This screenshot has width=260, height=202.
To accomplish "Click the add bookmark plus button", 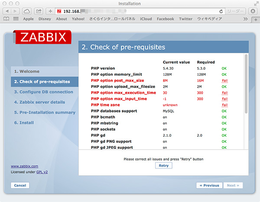I will click(x=50, y=11).
